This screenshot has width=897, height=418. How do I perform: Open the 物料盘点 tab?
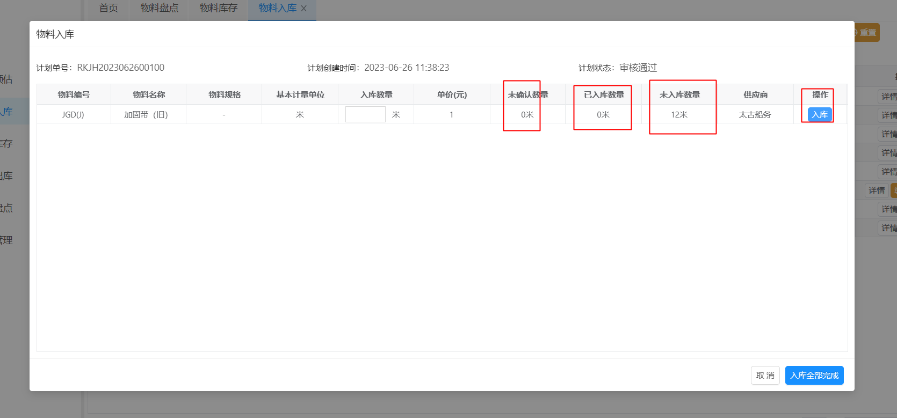(159, 8)
